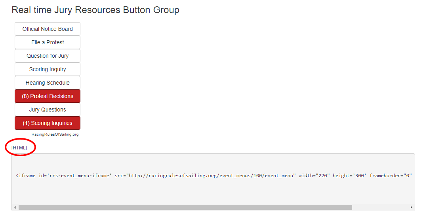Click the Jury Questions button
The image size is (425, 223).
(x=48, y=110)
